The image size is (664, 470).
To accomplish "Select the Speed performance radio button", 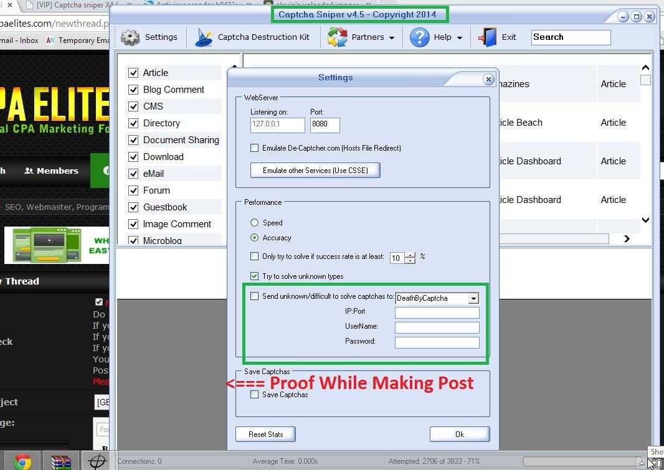I will (254, 223).
